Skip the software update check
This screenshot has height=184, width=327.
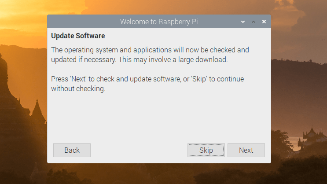pyautogui.click(x=206, y=150)
